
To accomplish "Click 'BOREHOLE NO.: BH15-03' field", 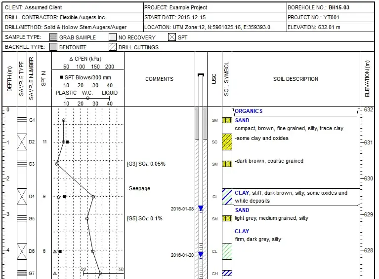I will tap(331, 7).
